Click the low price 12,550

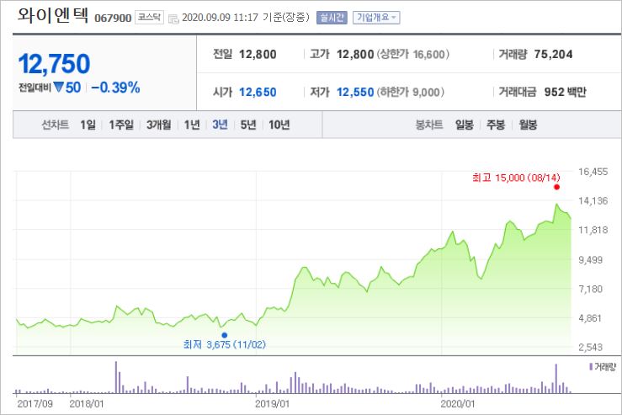tap(355, 93)
